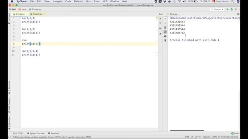
Task: Click Run with Coverage icon next to Debug
Action: [x=236, y=9]
